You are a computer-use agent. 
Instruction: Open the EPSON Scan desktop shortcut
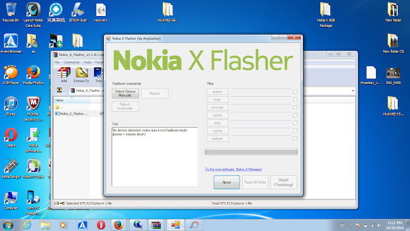[x=78, y=12]
